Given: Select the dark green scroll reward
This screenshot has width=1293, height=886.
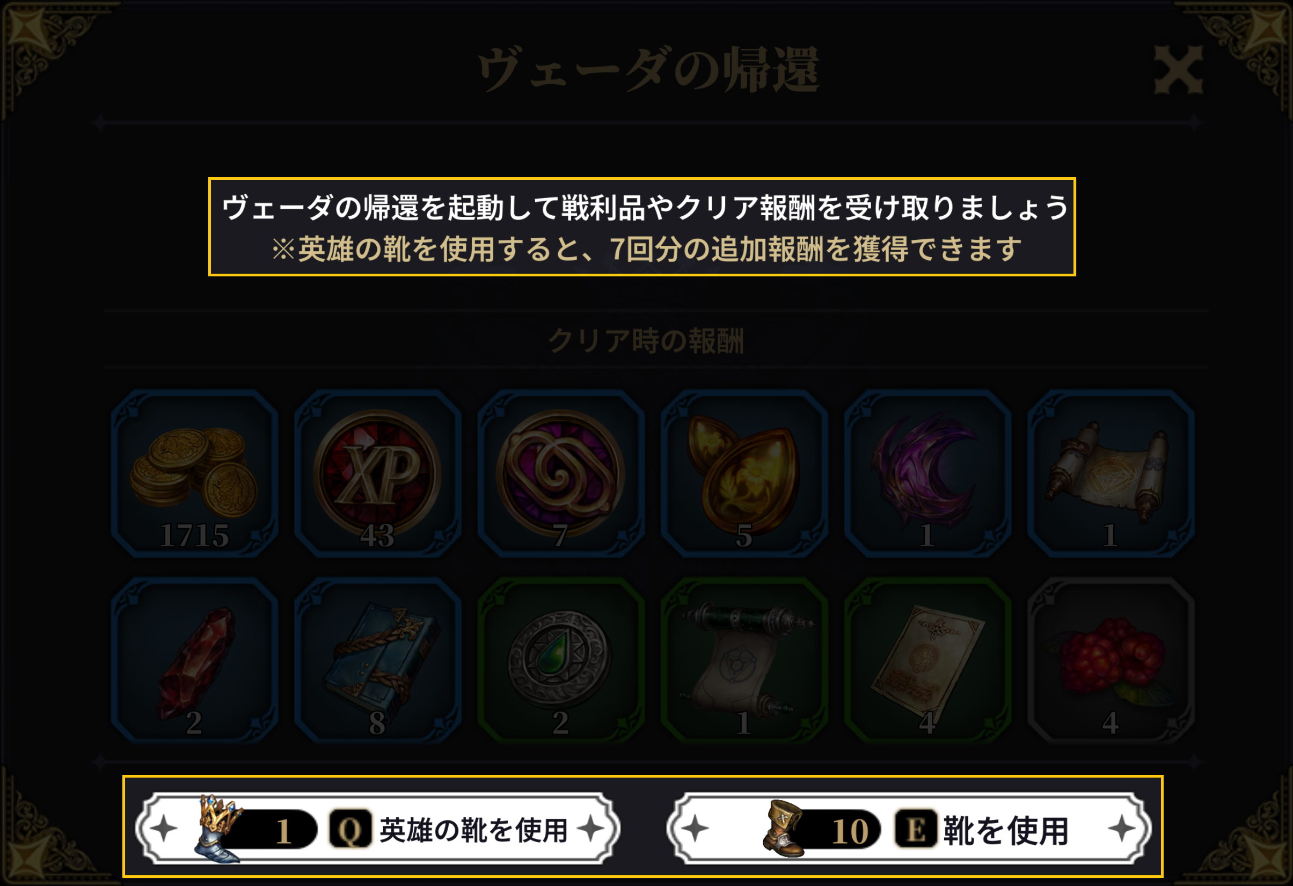Looking at the screenshot, I should click(744, 660).
